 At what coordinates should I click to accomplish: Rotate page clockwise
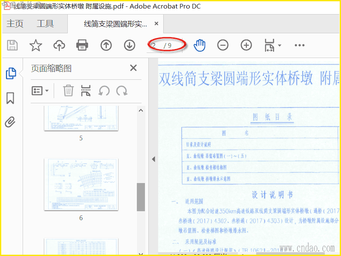[122, 91]
